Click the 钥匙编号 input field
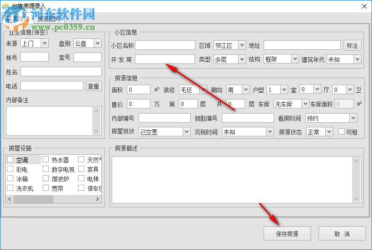 (248, 118)
